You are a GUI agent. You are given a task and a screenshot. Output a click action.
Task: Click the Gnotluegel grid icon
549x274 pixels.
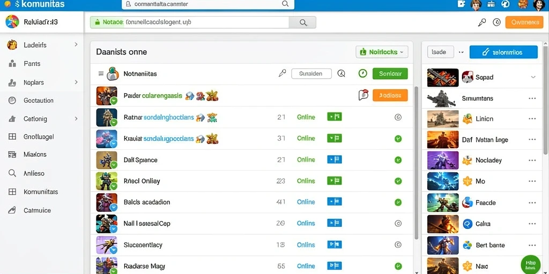pos(12,136)
